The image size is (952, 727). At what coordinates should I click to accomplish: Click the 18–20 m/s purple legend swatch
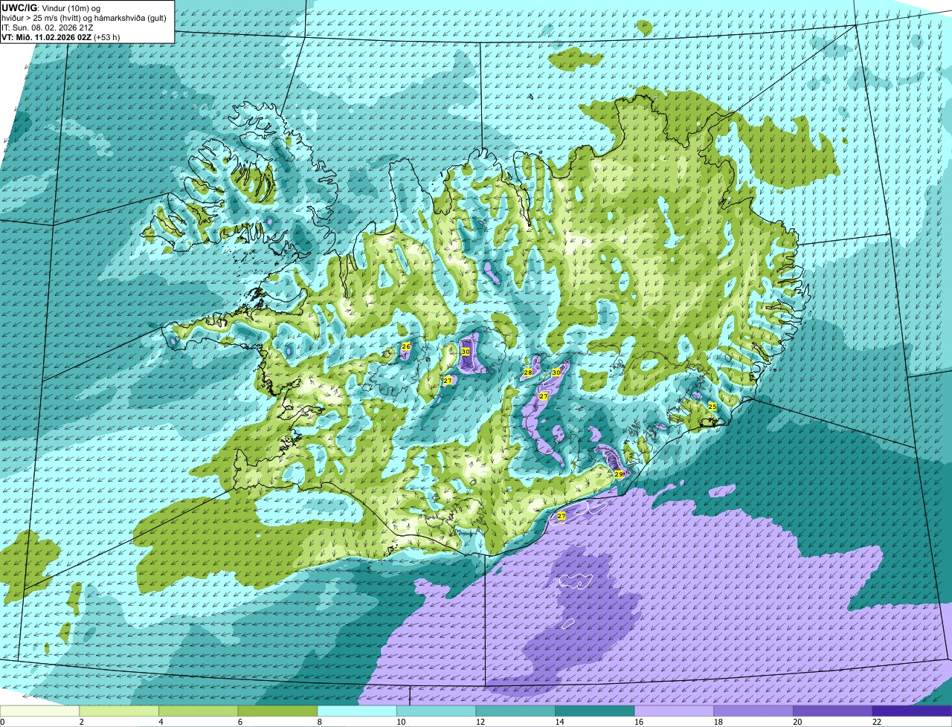[x=753, y=711]
